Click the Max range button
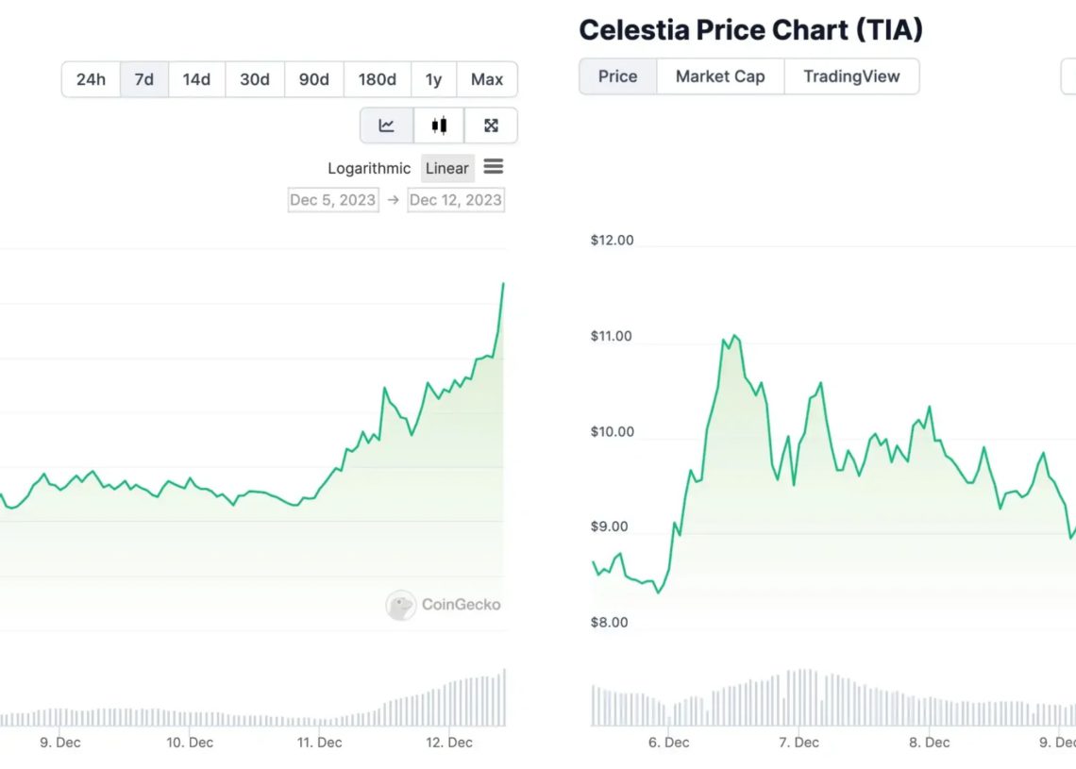Screen dimensions: 1076x769 [x=487, y=79]
